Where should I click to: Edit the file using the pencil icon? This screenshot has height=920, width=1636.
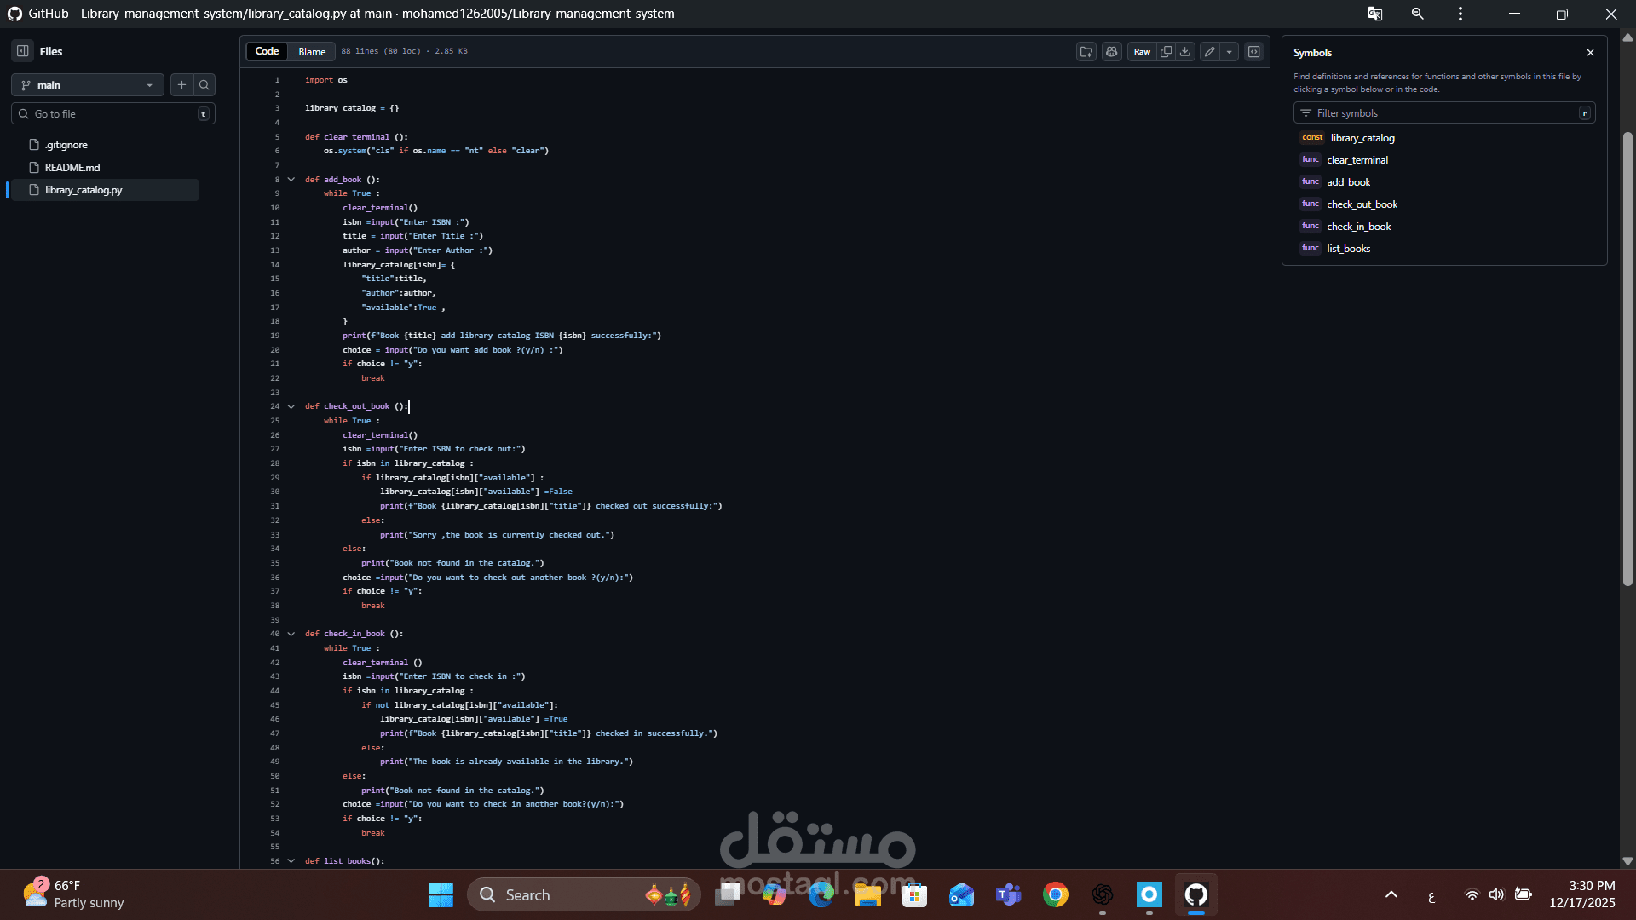coord(1209,52)
